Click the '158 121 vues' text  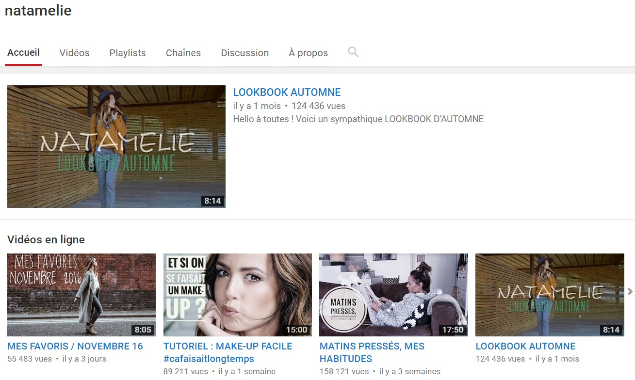click(344, 371)
